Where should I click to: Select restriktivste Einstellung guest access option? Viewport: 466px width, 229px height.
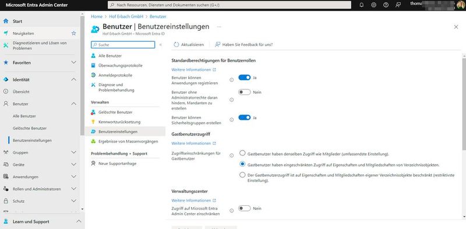[x=242, y=175]
